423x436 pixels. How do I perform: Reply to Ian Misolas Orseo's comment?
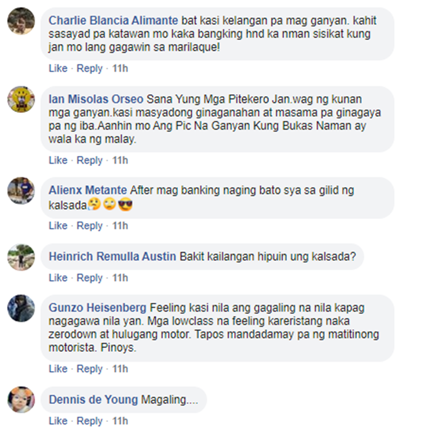[90, 160]
